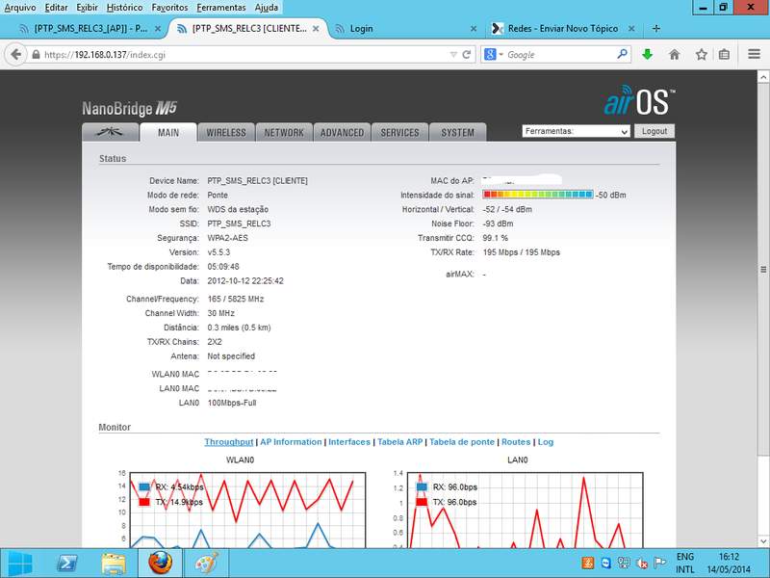This screenshot has height=578, width=770.
Task: Switch to the ADVANCED tab
Action: 343,133
